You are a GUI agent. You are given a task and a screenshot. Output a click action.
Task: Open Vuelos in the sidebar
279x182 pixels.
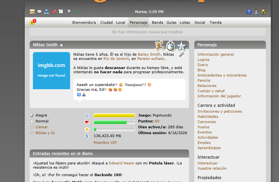click(x=203, y=127)
